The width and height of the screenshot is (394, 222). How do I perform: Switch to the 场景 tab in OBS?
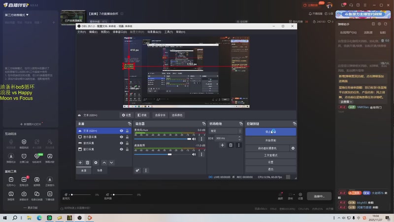tap(100, 170)
